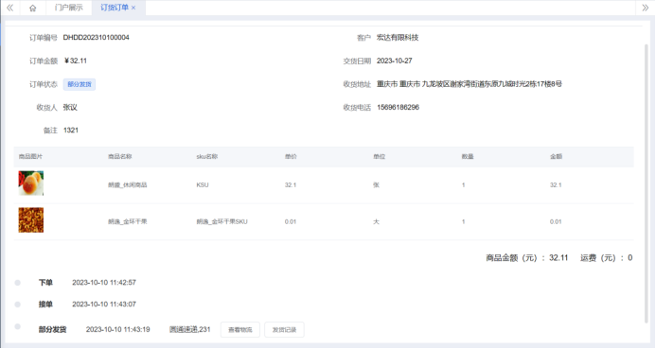Click the courier info 圆通速递,231
Screen dimensions: 656x349
189,330
